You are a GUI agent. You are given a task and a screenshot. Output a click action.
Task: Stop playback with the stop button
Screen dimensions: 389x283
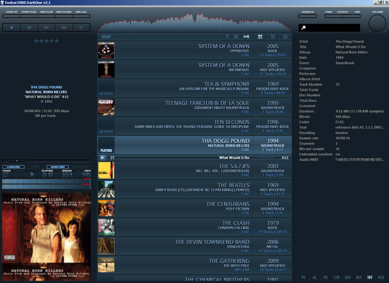[x=11, y=28]
